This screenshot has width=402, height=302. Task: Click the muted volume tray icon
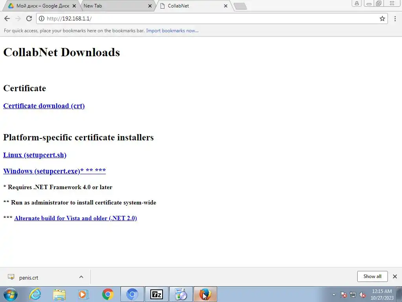[x=362, y=295]
